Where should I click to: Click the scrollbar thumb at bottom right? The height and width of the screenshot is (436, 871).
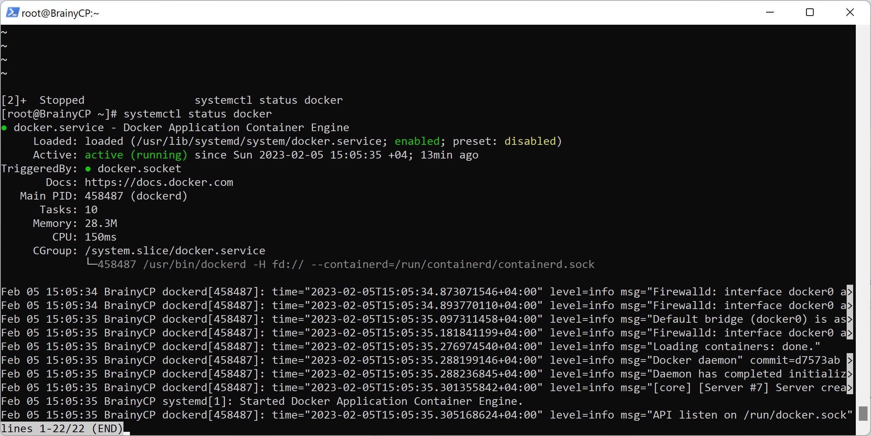[863, 413]
